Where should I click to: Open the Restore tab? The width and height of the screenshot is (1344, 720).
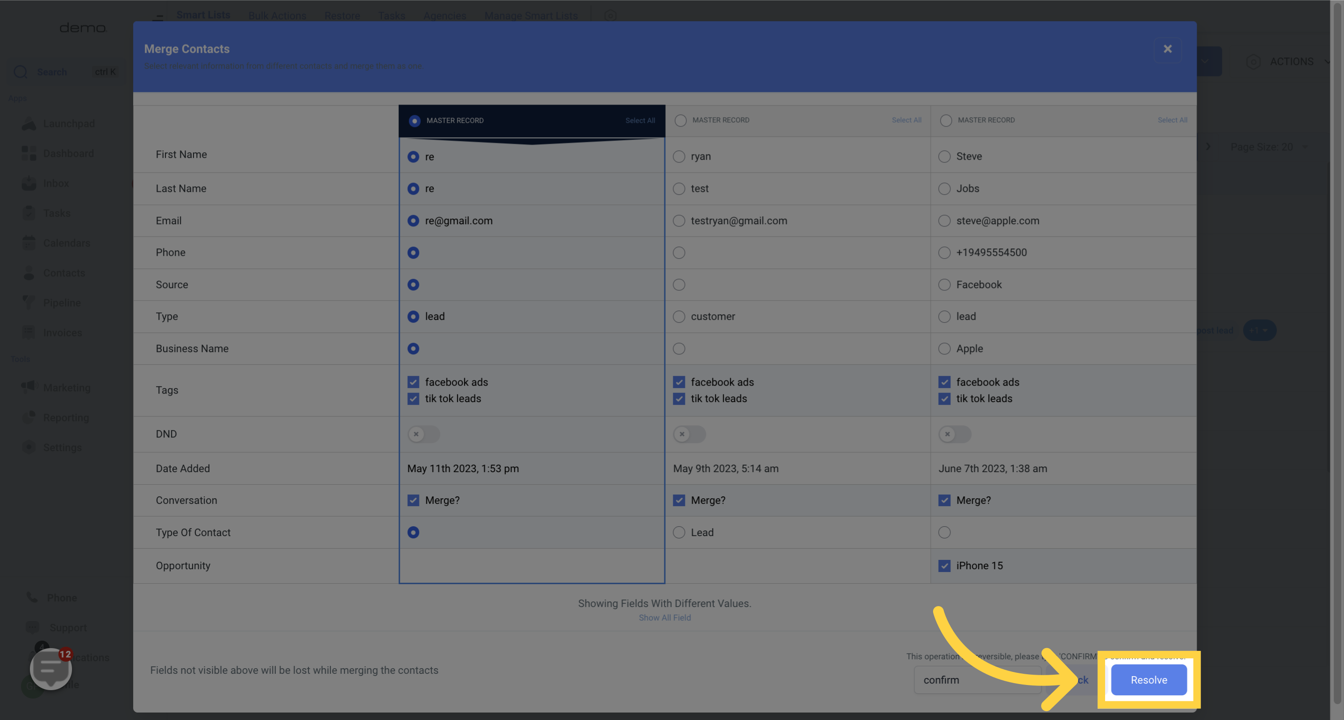click(x=342, y=16)
